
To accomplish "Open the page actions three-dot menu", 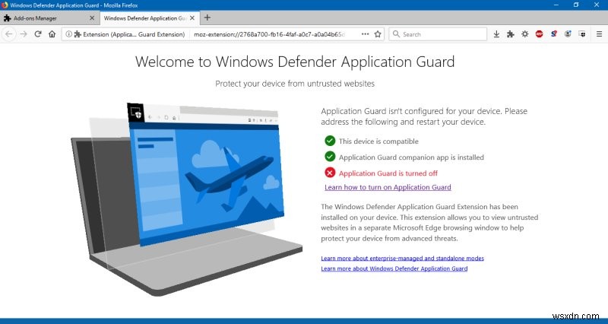I will tap(365, 34).
